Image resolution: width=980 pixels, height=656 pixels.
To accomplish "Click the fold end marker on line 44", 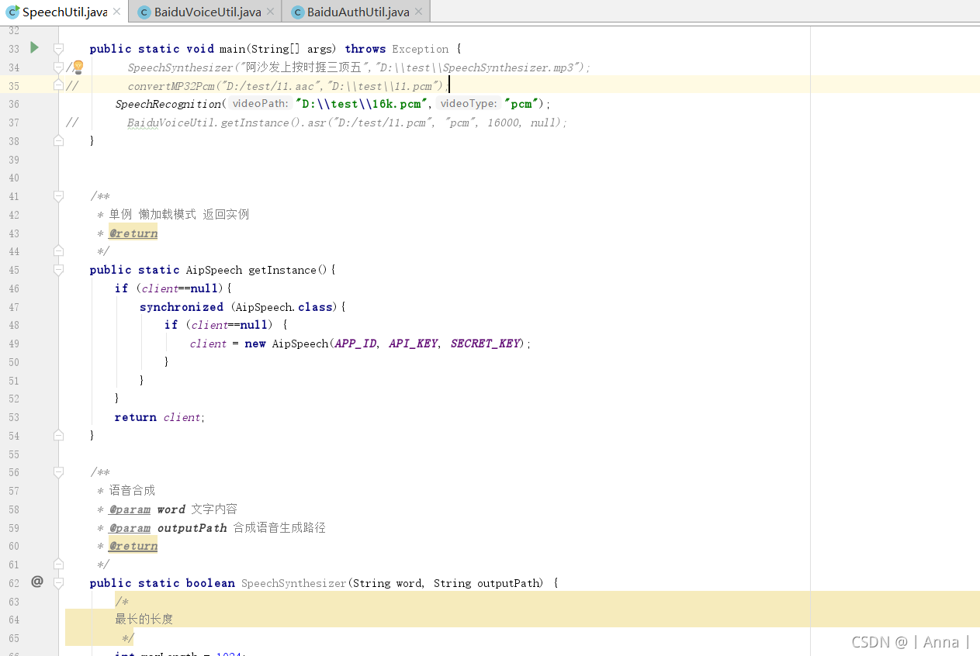I will point(58,251).
